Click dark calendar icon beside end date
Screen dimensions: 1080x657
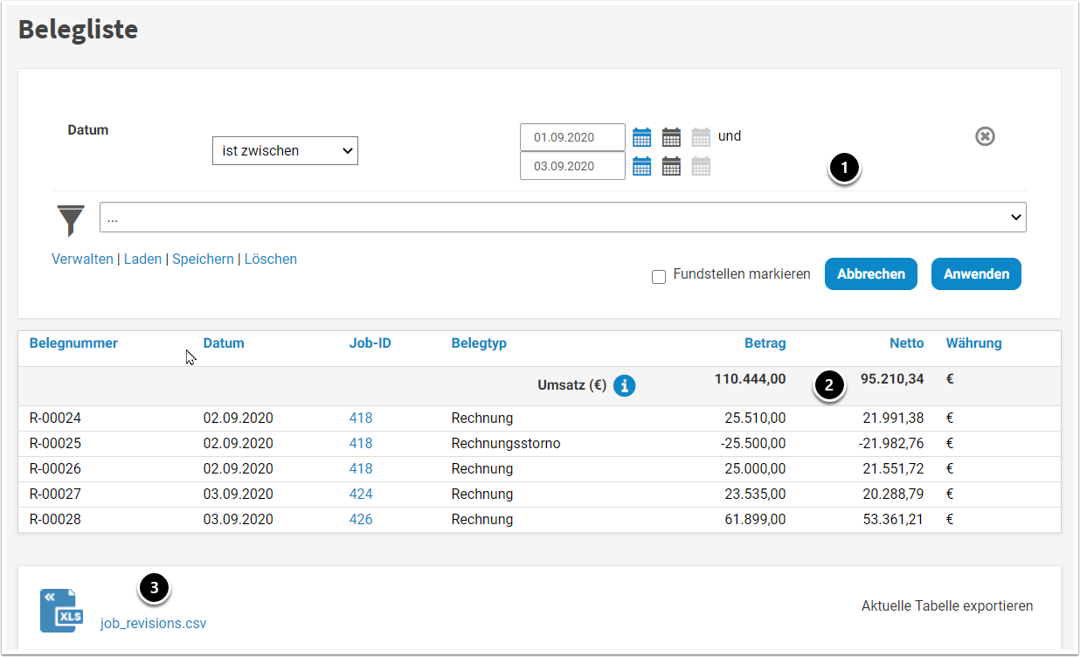point(671,166)
